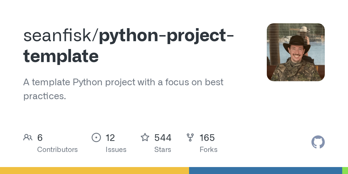Click the small green language bar segment
The width and height of the screenshot is (348, 174).
(x=345, y=171)
